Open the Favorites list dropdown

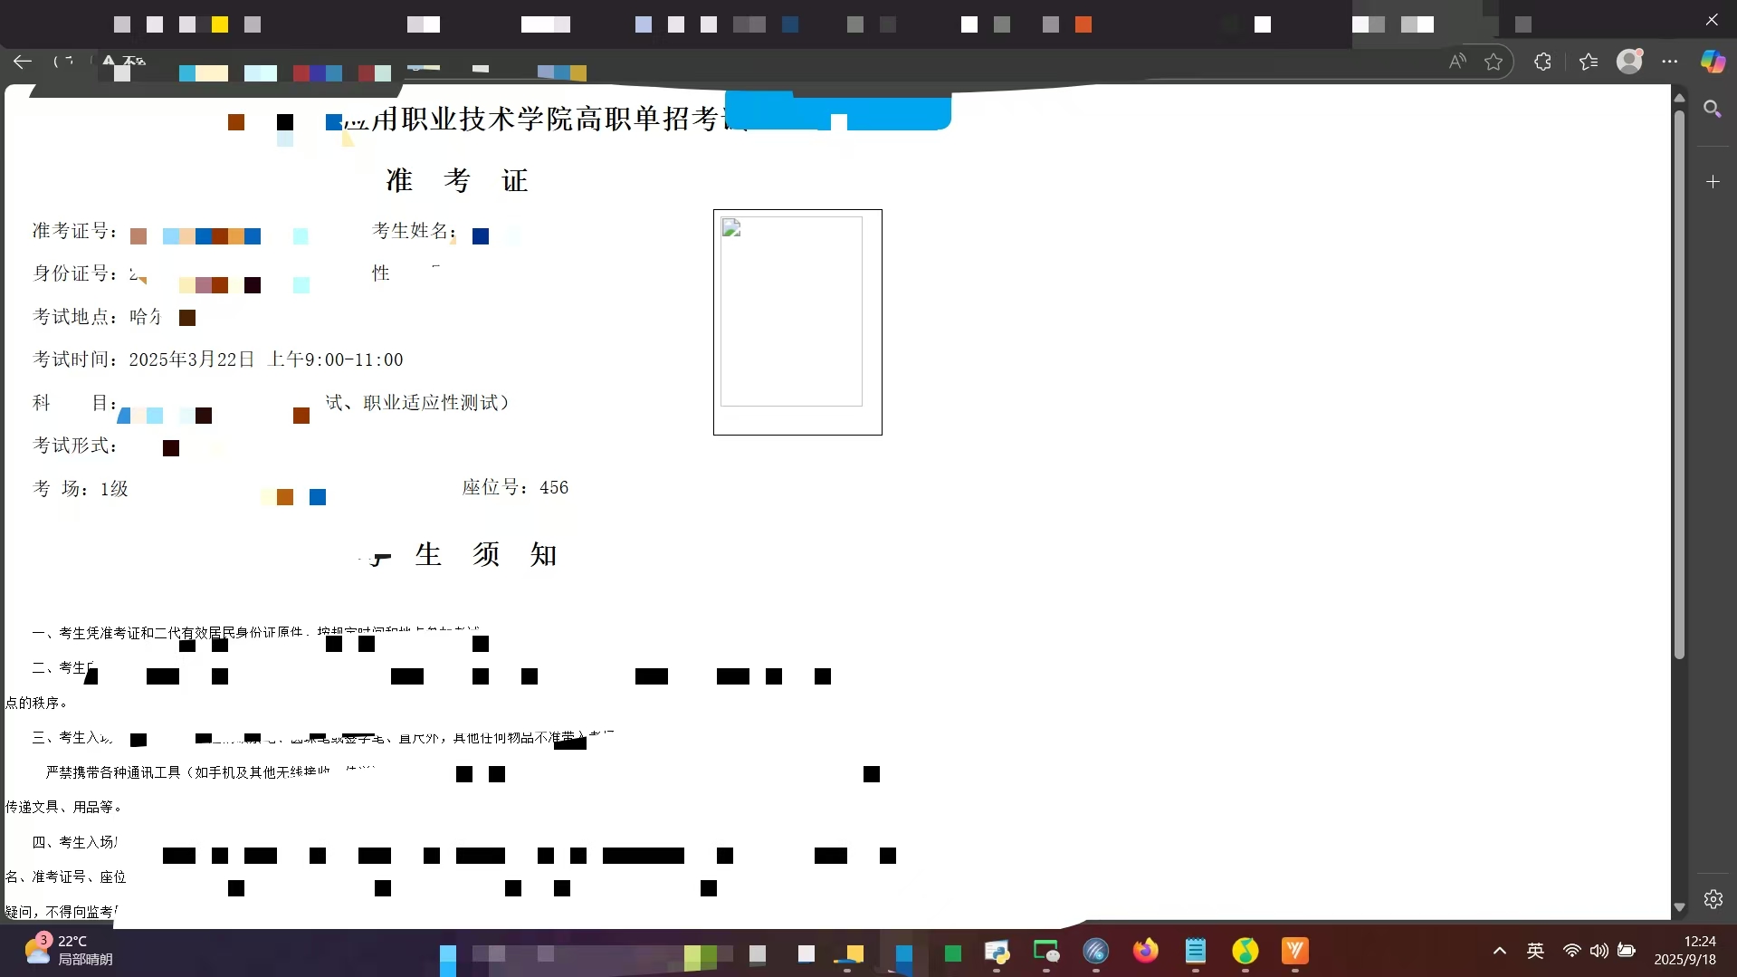(1588, 62)
